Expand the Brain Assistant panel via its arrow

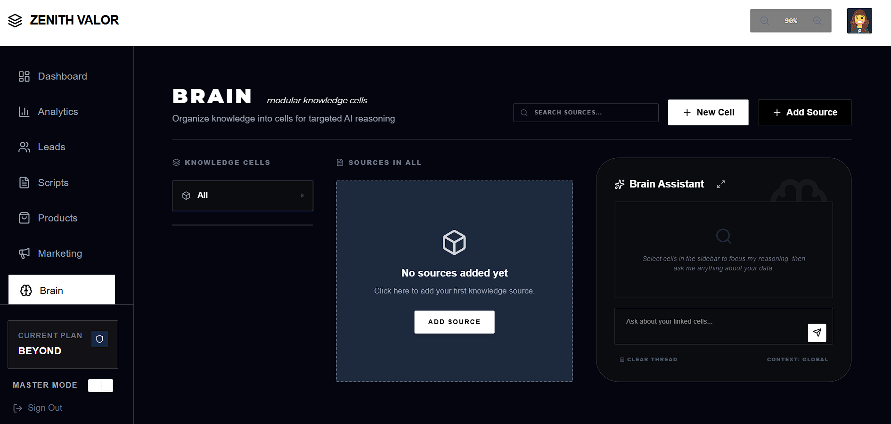click(x=721, y=184)
